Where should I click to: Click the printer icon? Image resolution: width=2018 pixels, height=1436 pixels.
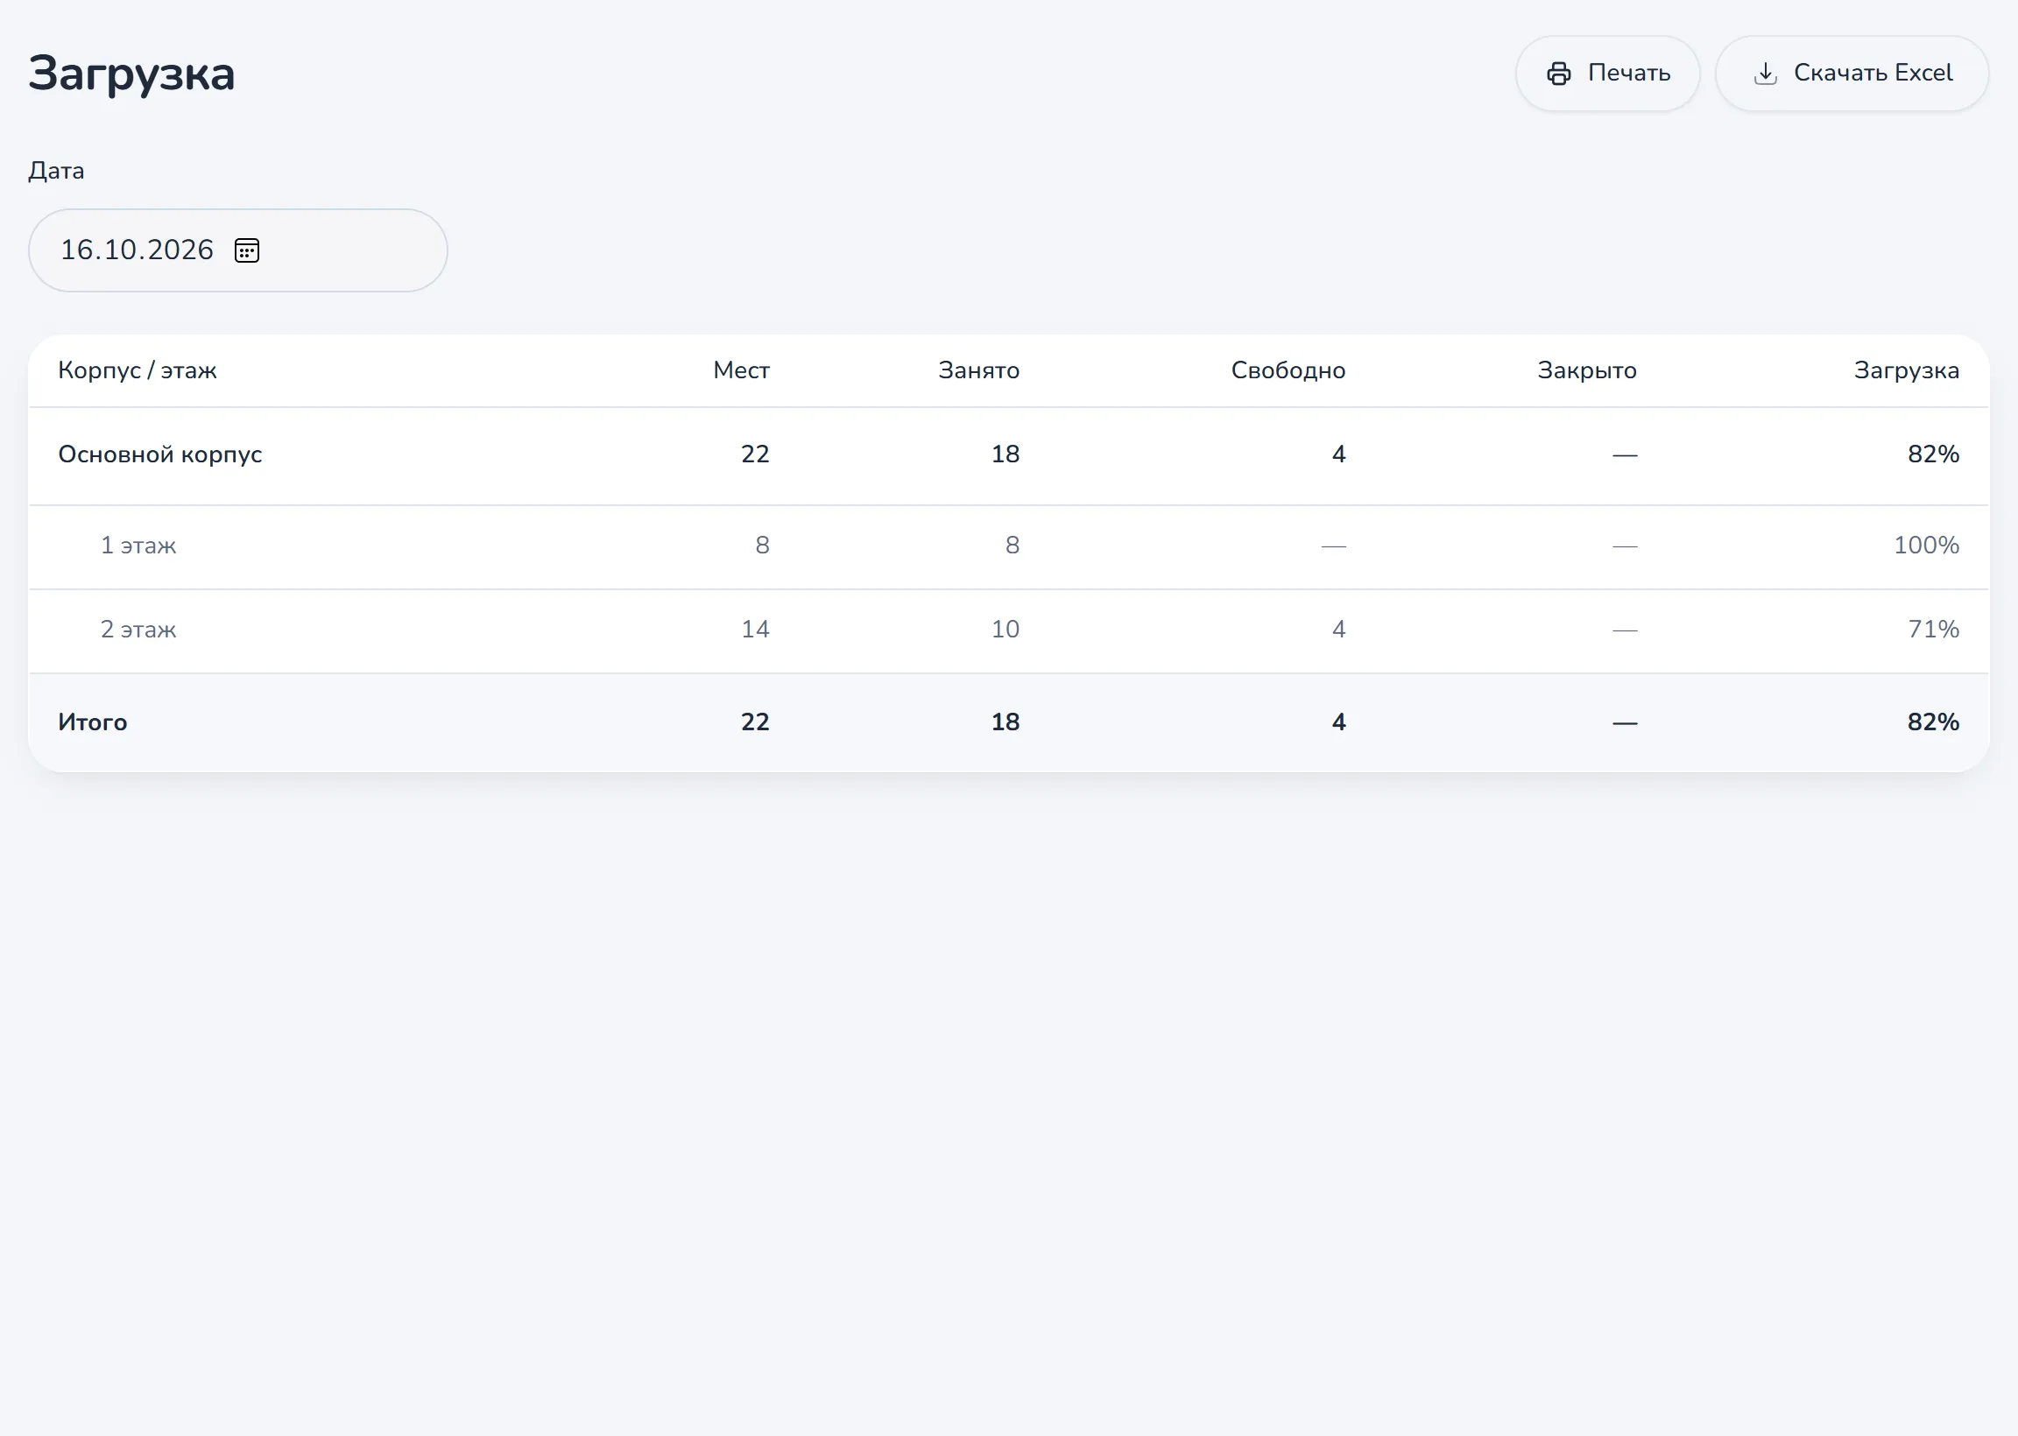[x=1558, y=74]
